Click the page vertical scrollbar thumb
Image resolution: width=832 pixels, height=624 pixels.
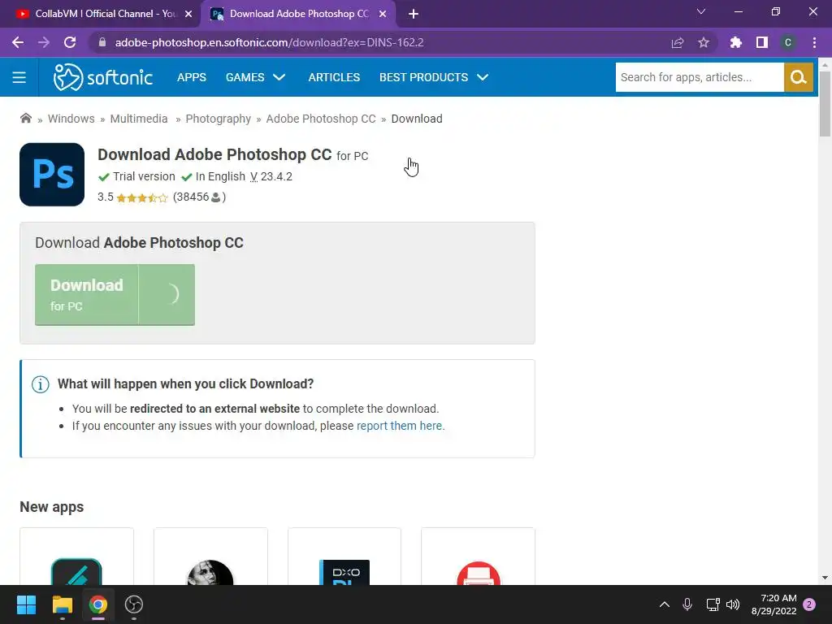(825, 103)
